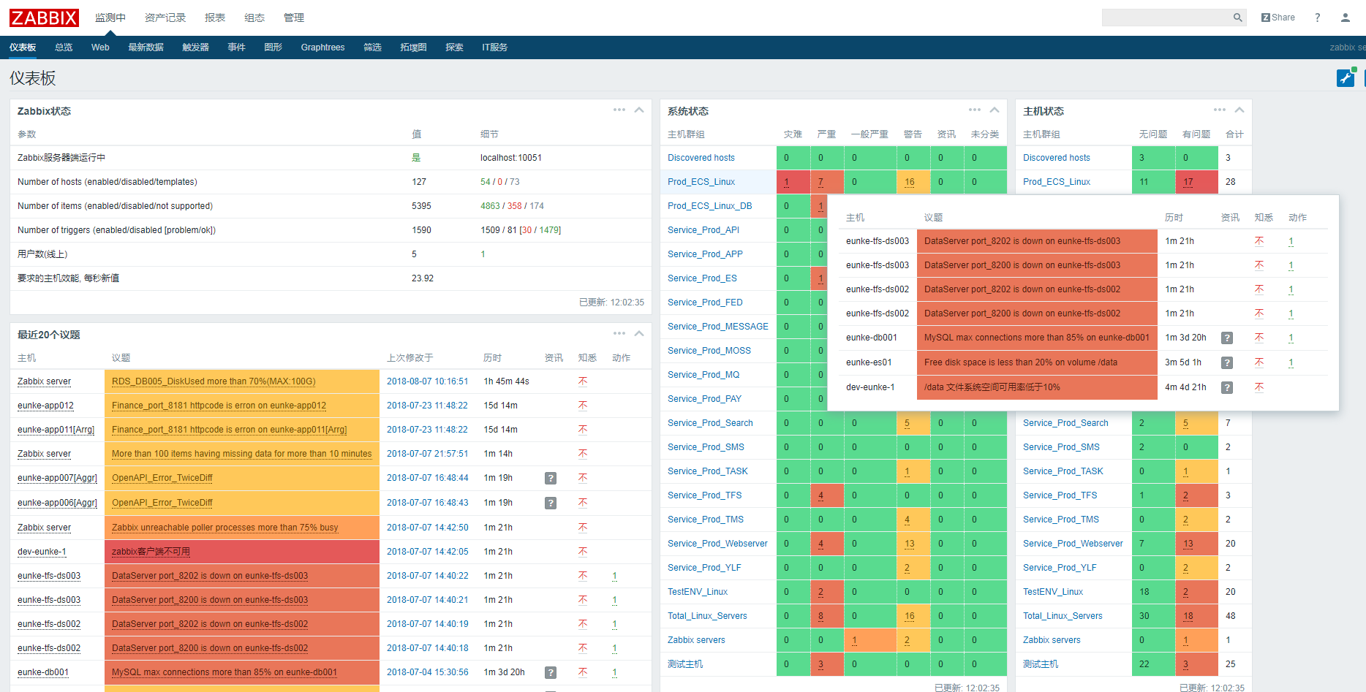
Task: Open Service_Prod_API in system status
Action: click(x=703, y=230)
